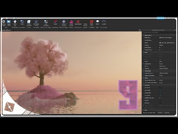
Task: Open the Animation Editor tool
Action: click(36, 22)
